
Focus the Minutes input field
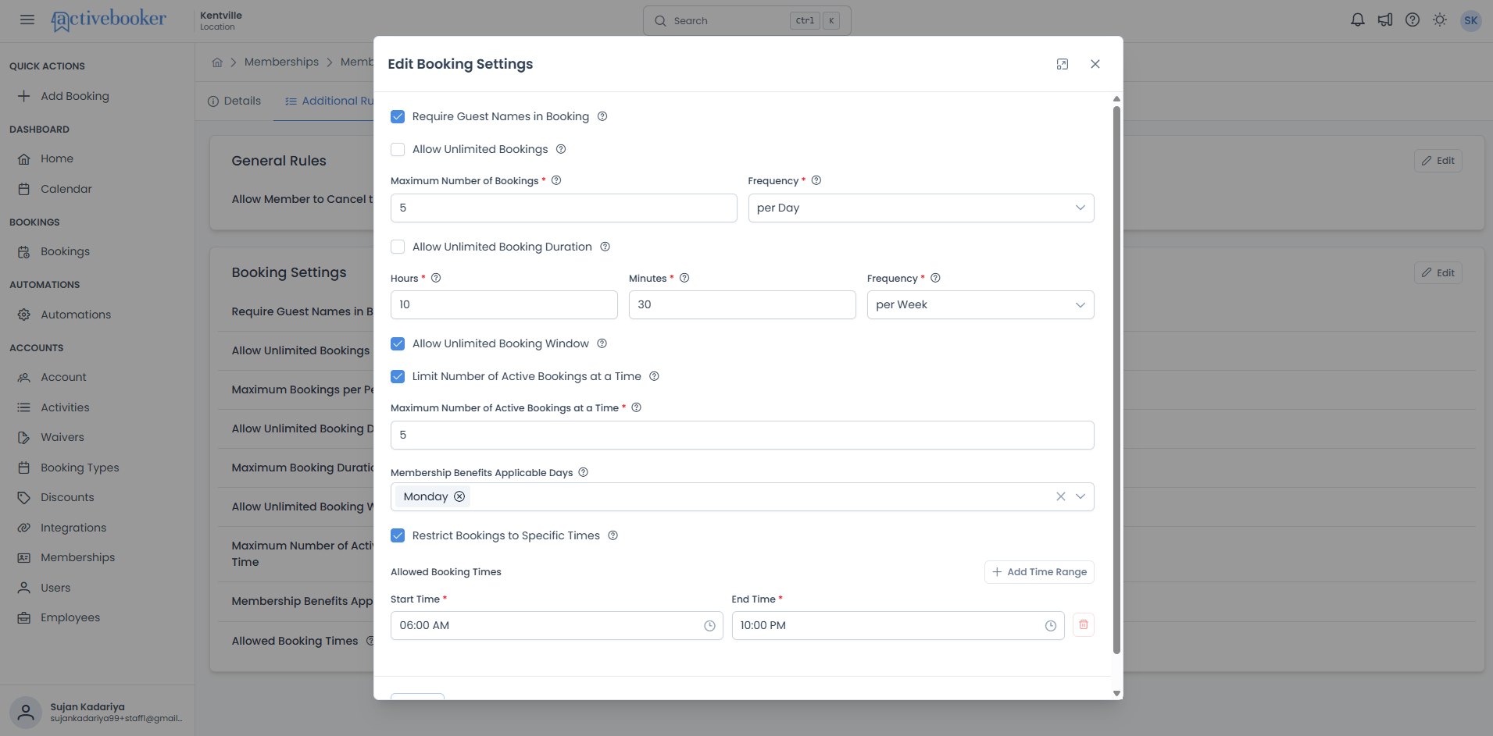tap(742, 304)
